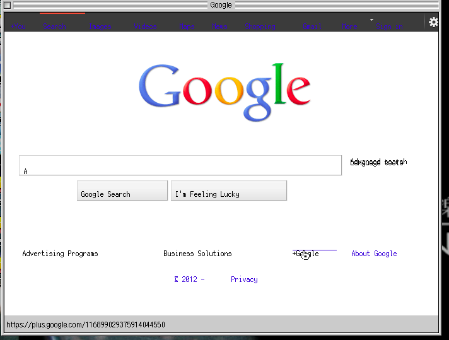Open Maps from the top bar
Image resolution: width=449 pixels, height=340 pixels.
click(x=187, y=26)
